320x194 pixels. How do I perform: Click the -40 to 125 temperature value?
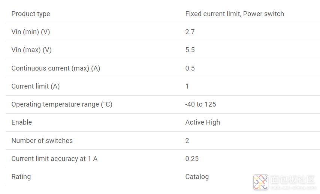pyautogui.click(x=200, y=104)
